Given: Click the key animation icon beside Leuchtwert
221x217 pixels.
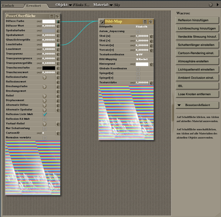Looking at the screenshot, I should point(39,49).
